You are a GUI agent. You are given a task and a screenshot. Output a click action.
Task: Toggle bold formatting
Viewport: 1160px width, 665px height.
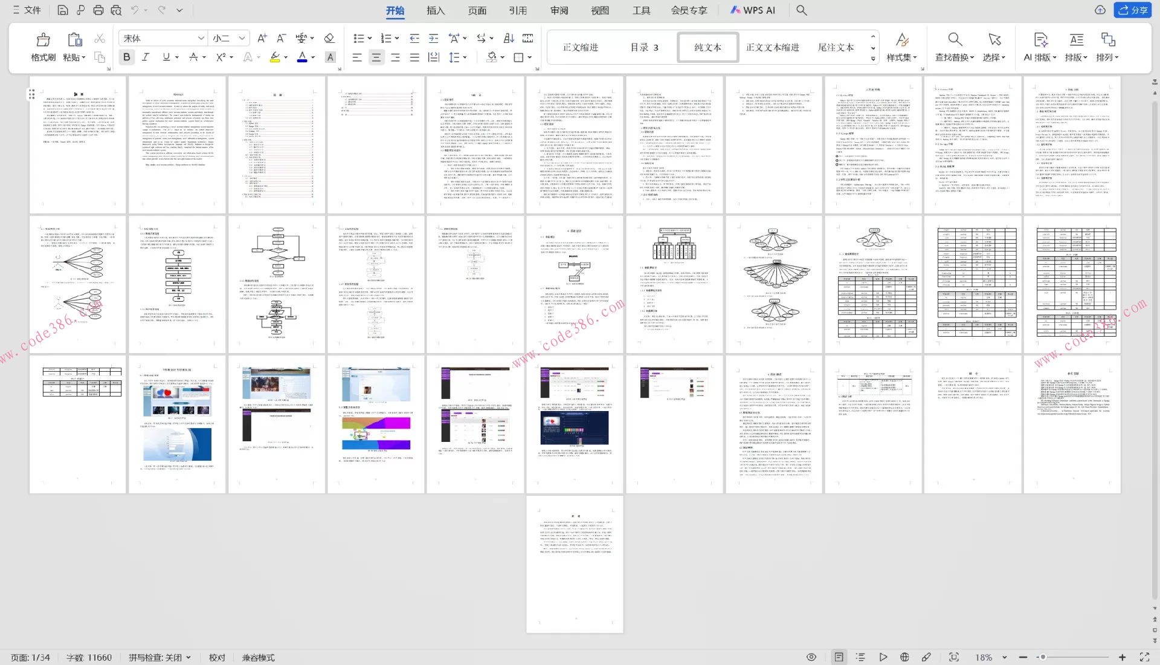(126, 57)
